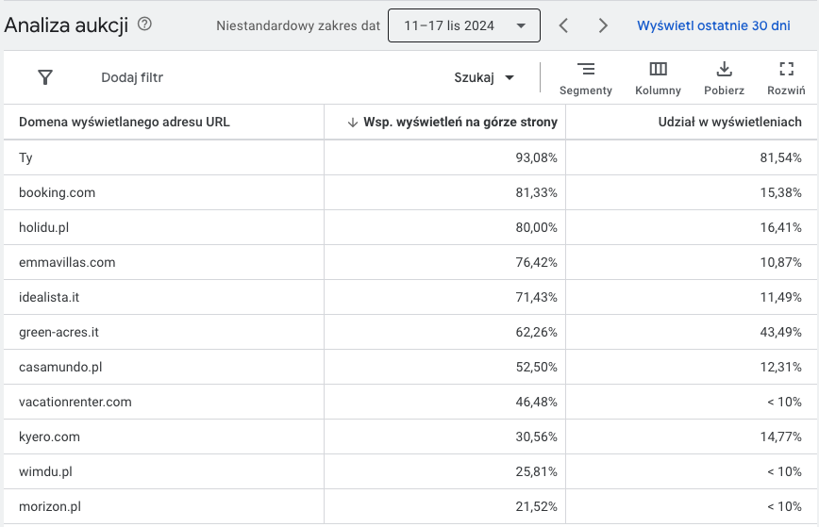
Task: Click the help icon next to Analiza aukcji
Action: (144, 25)
